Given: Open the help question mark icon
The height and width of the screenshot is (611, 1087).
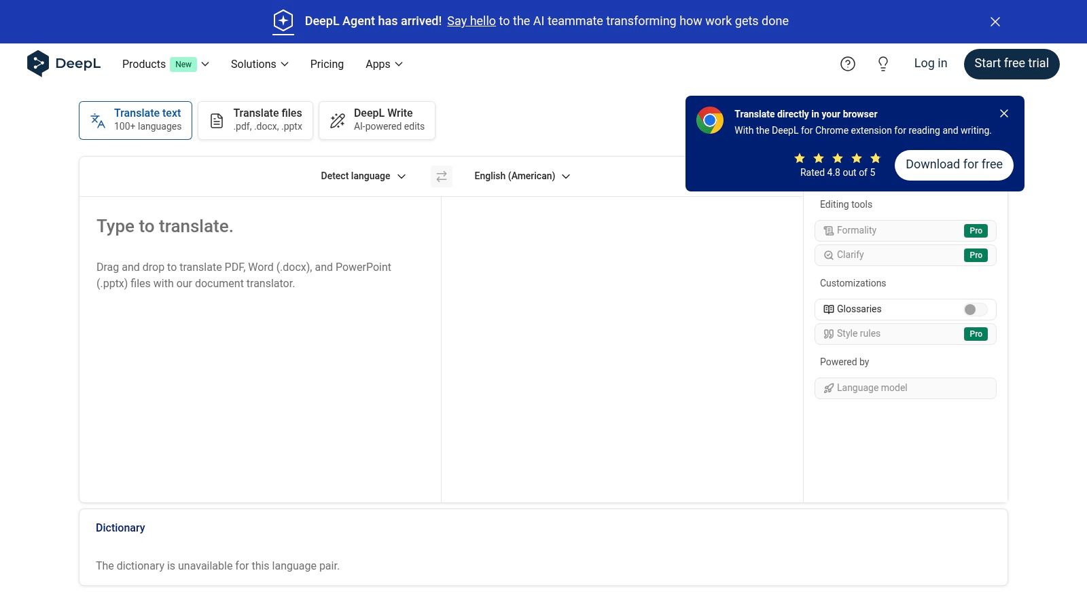Looking at the screenshot, I should pyautogui.click(x=848, y=64).
